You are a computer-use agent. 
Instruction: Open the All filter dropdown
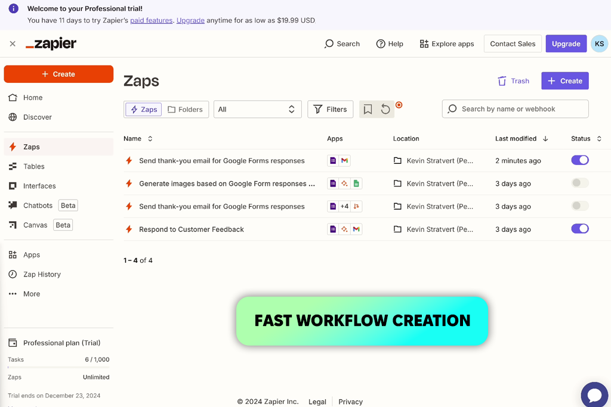pos(258,109)
